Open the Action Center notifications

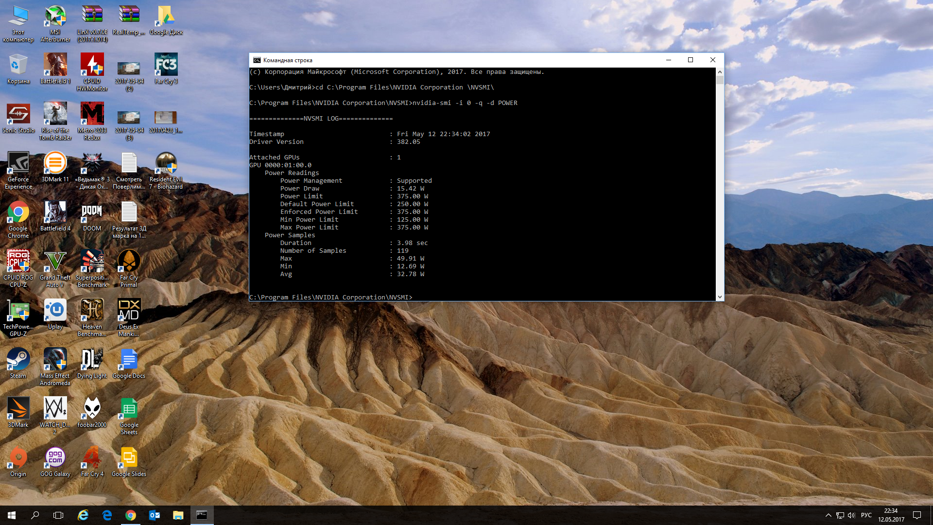click(917, 515)
